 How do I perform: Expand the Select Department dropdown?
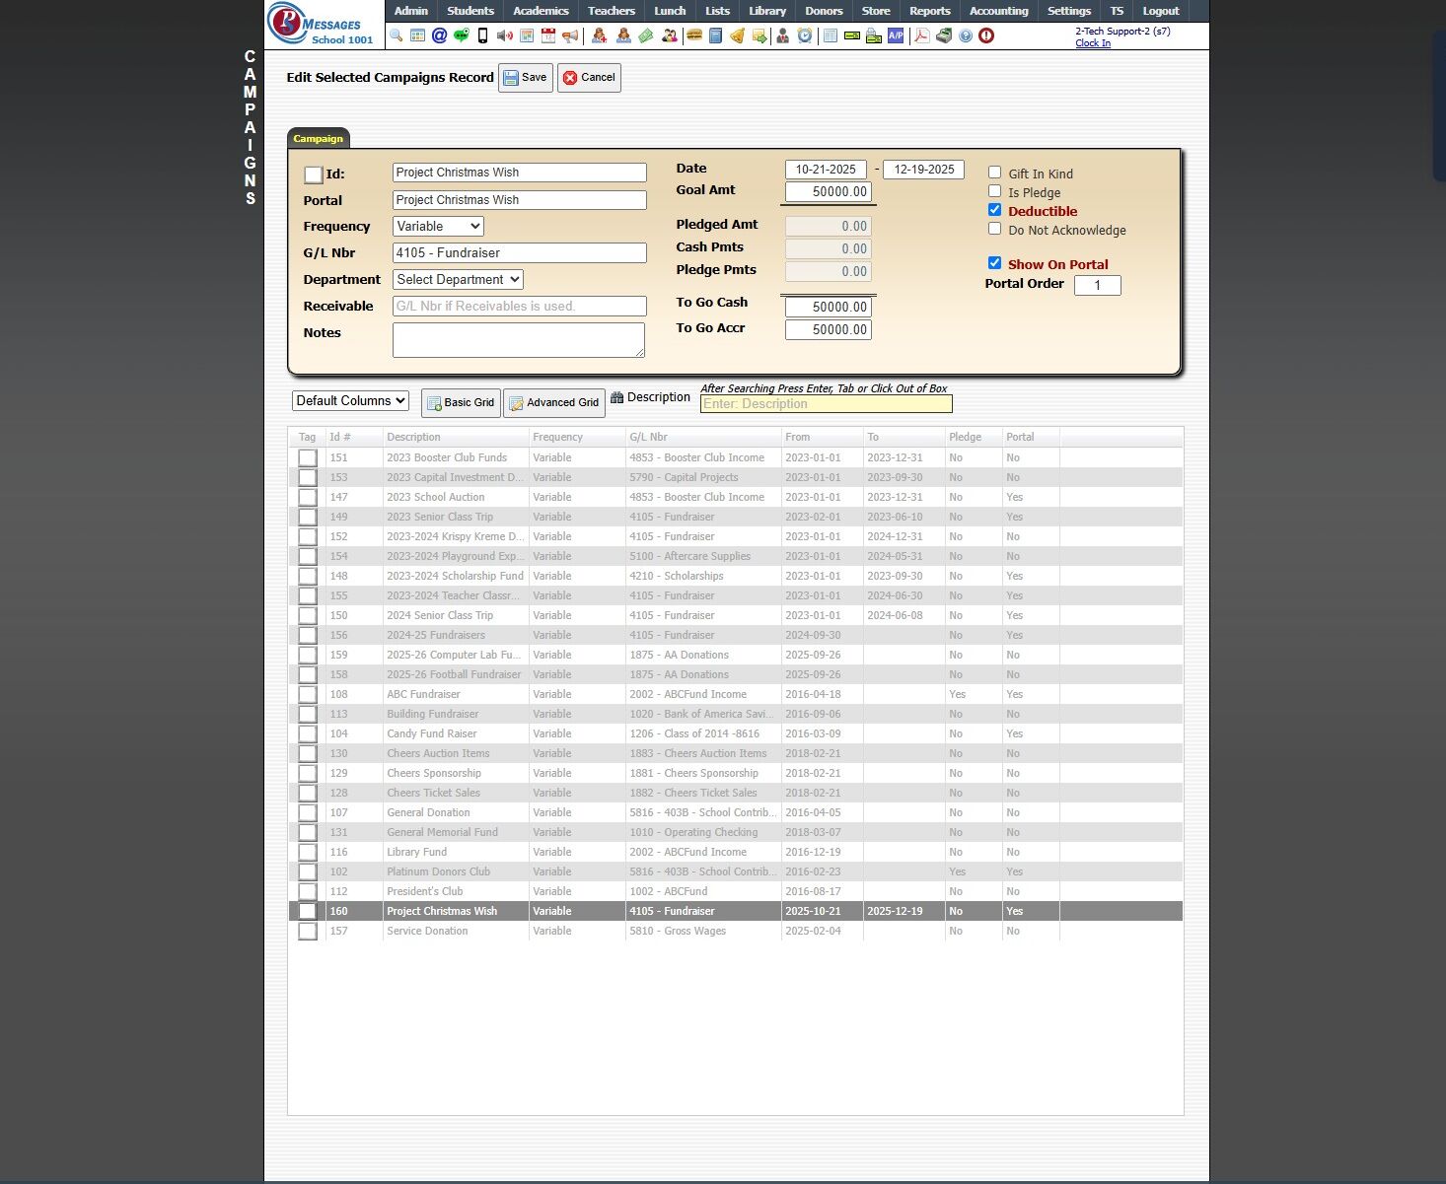pyautogui.click(x=458, y=279)
